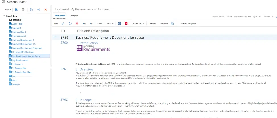
Task: Export document to PDF icon
Action: coord(126,23)
